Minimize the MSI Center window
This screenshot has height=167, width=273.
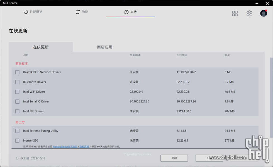257,3
